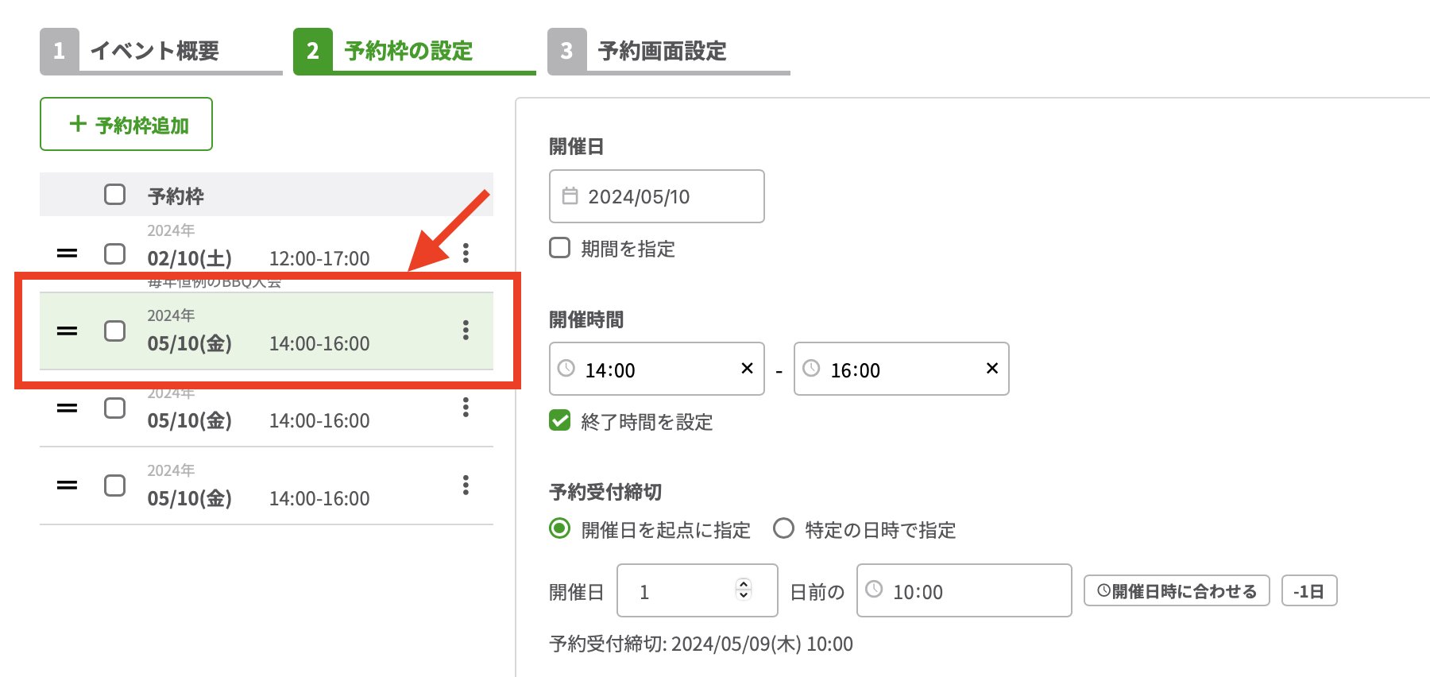Open the kebab menu of the last slot
Screen dimensions: 1430x677
click(466, 486)
